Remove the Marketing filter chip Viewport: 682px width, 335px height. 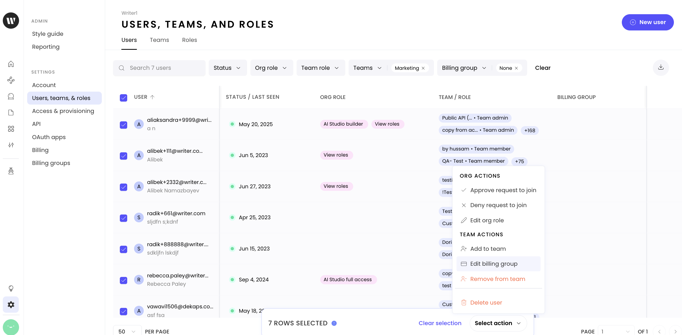tap(423, 68)
